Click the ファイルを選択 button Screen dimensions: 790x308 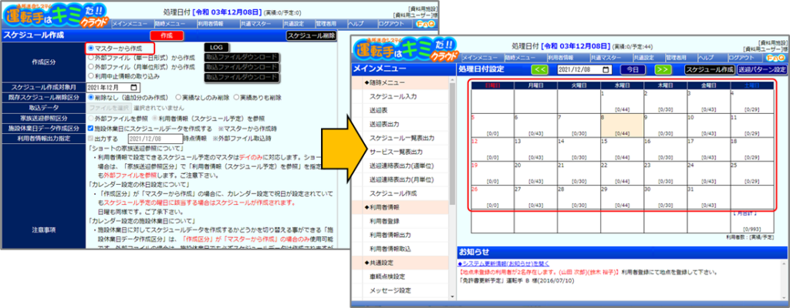tap(110, 108)
